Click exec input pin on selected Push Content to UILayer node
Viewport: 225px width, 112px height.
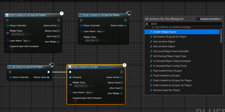[x=70, y=72]
